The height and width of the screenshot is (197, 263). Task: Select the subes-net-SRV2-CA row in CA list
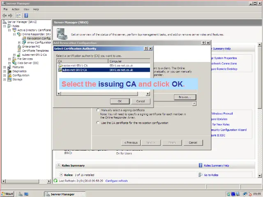pyautogui.click(x=104, y=70)
